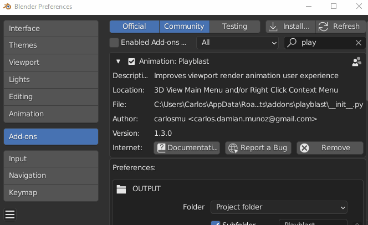
Task: Open Navigation preferences section
Action: (51, 176)
